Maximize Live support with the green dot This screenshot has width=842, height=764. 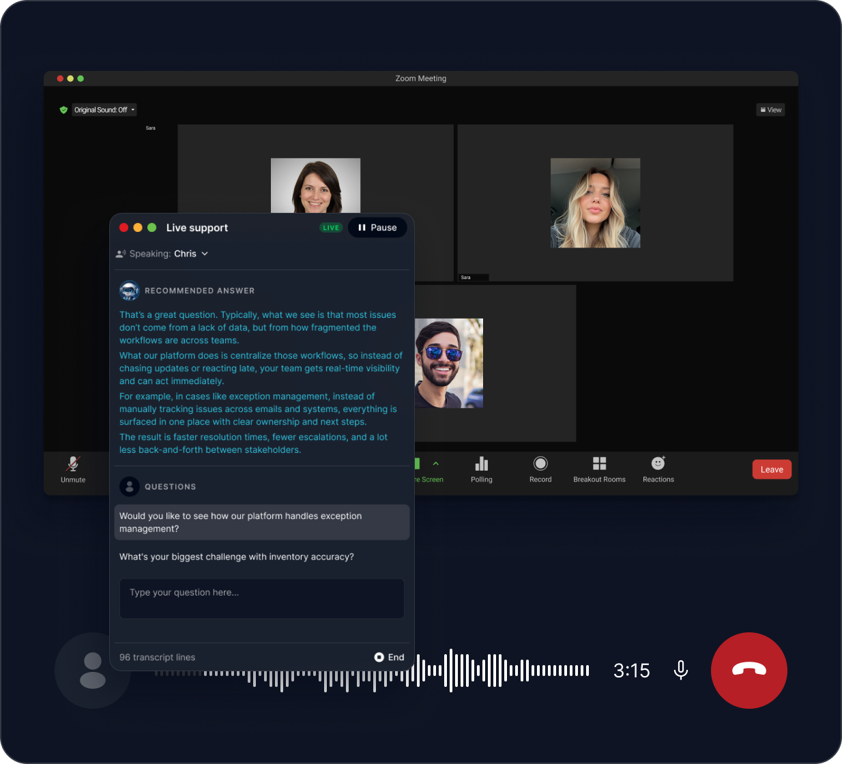[x=152, y=228]
